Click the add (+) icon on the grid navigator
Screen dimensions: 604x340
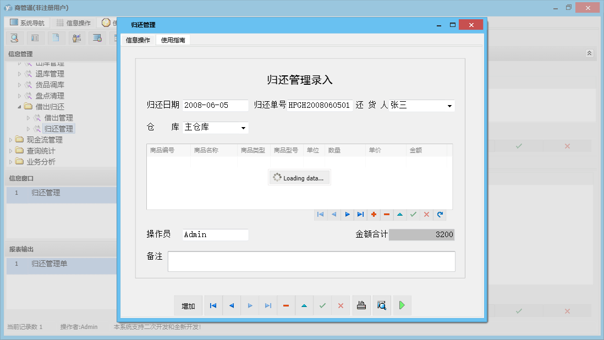(x=374, y=215)
